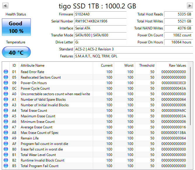
Task: Click the 40 °C temperature button
Action: (16, 53)
